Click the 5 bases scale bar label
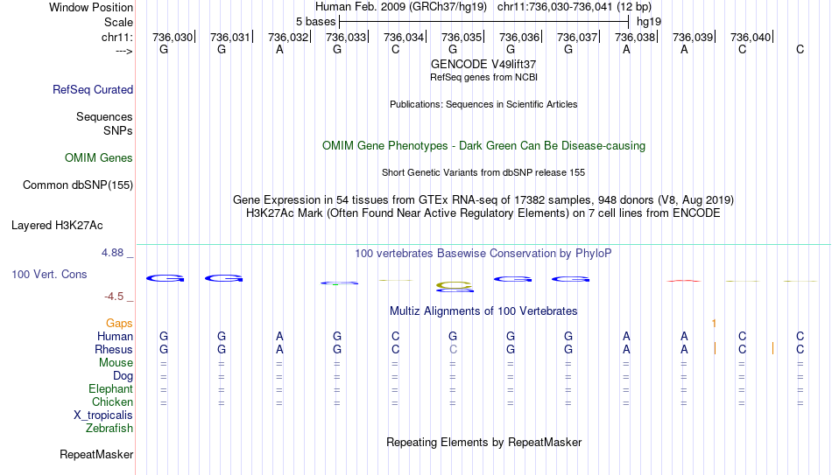The image size is (832, 475). point(315,22)
